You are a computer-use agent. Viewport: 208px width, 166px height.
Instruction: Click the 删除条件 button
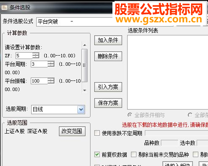point(108,56)
